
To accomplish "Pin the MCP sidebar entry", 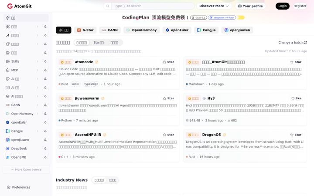I will [x=45, y=70].
